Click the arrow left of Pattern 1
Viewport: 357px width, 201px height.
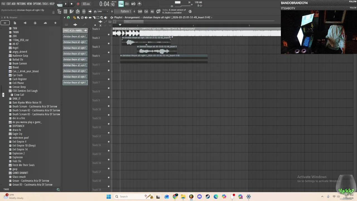pyautogui.click(x=112, y=11)
